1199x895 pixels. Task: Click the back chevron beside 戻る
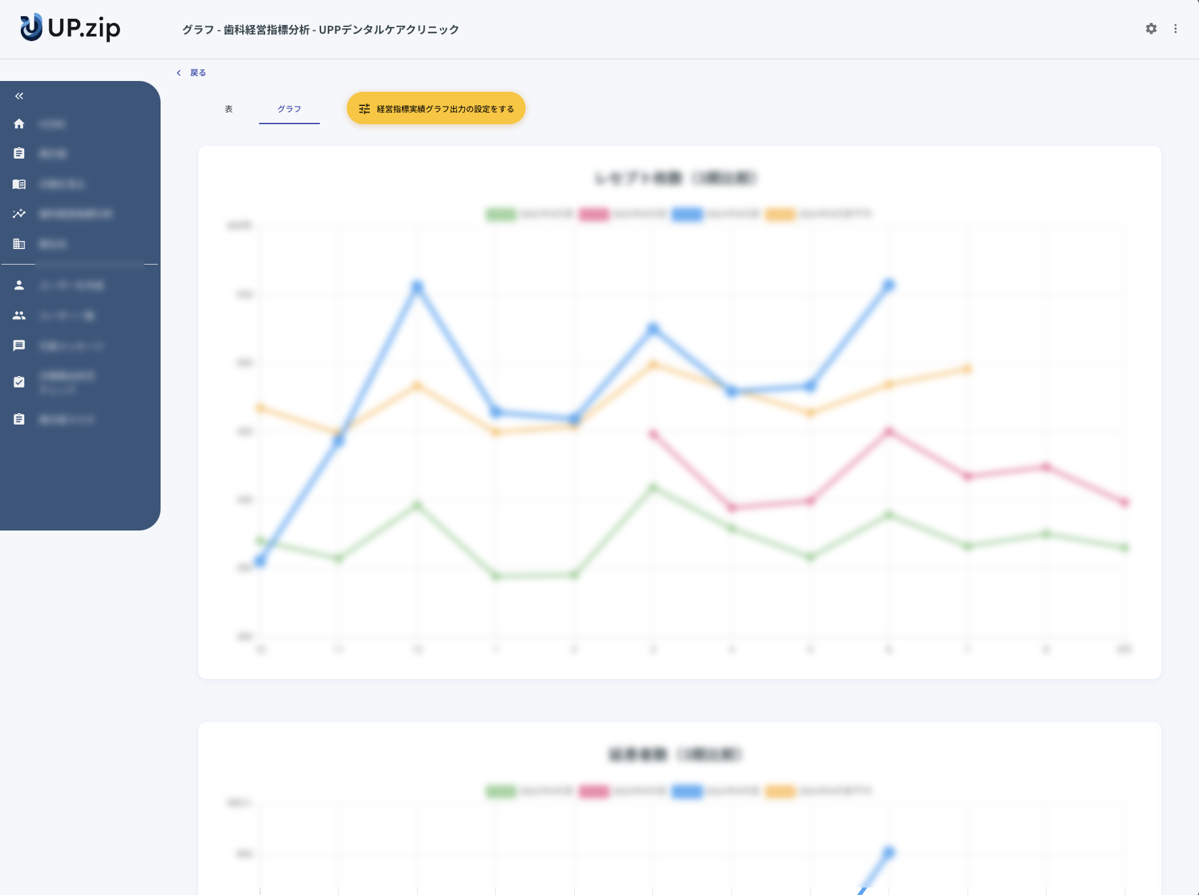pyautogui.click(x=179, y=73)
